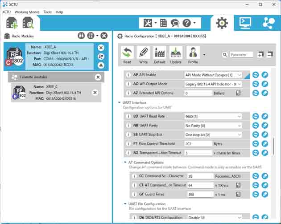
Task: Write the AP API Enable value
Action: (x=265, y=75)
